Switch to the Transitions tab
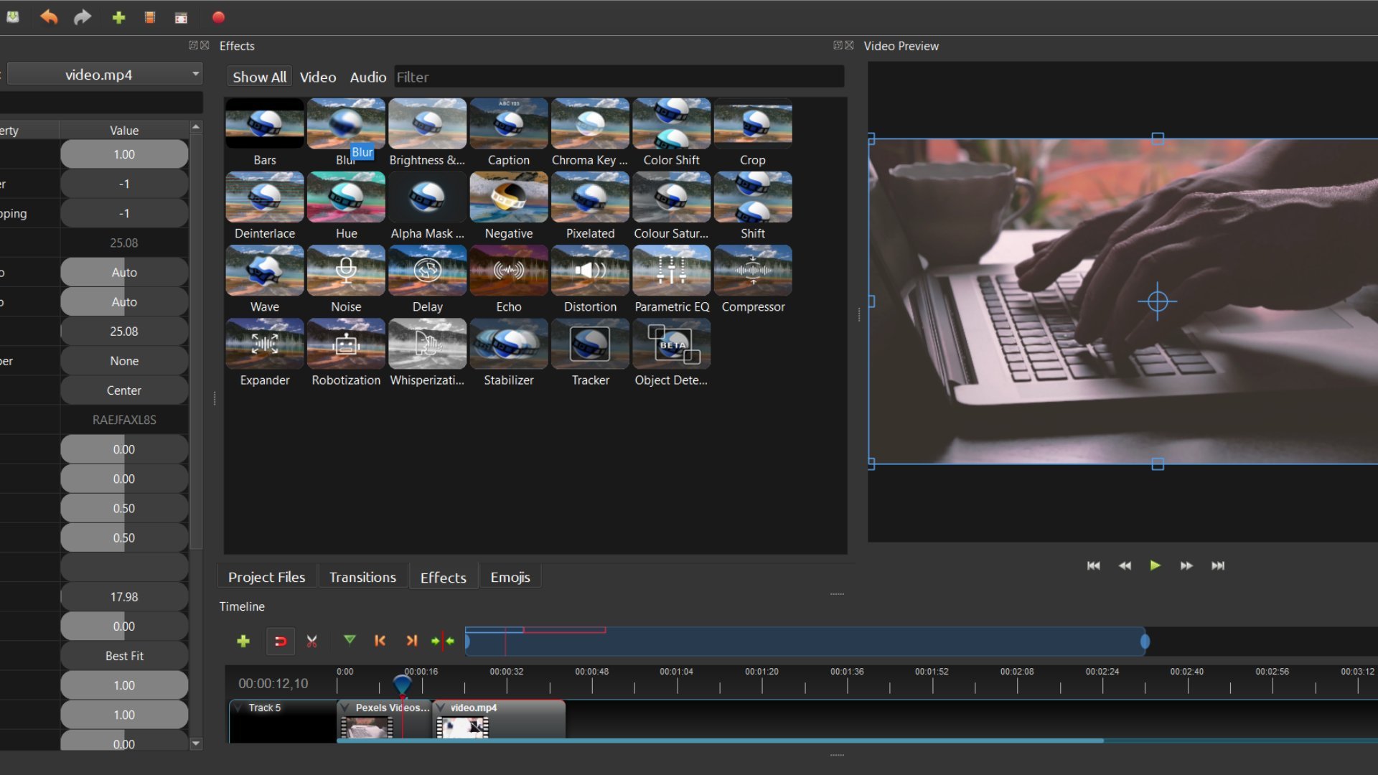Viewport: 1378px width, 775px height. click(x=362, y=577)
